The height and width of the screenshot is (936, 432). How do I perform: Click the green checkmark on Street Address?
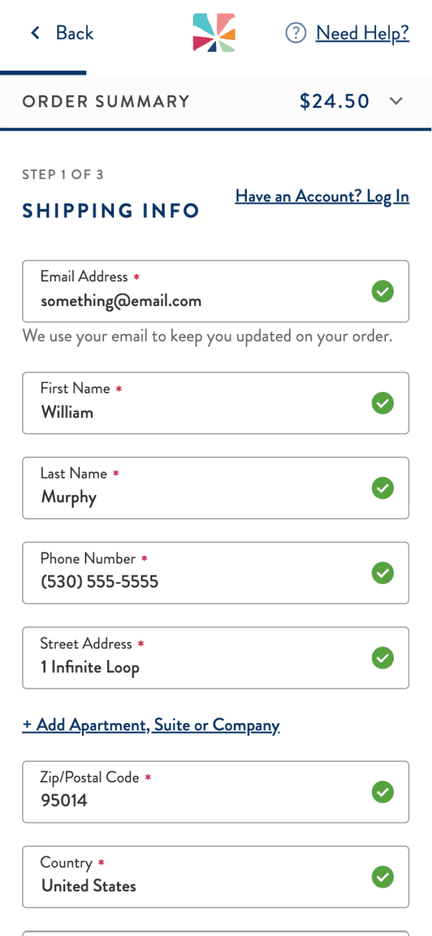[x=383, y=657]
